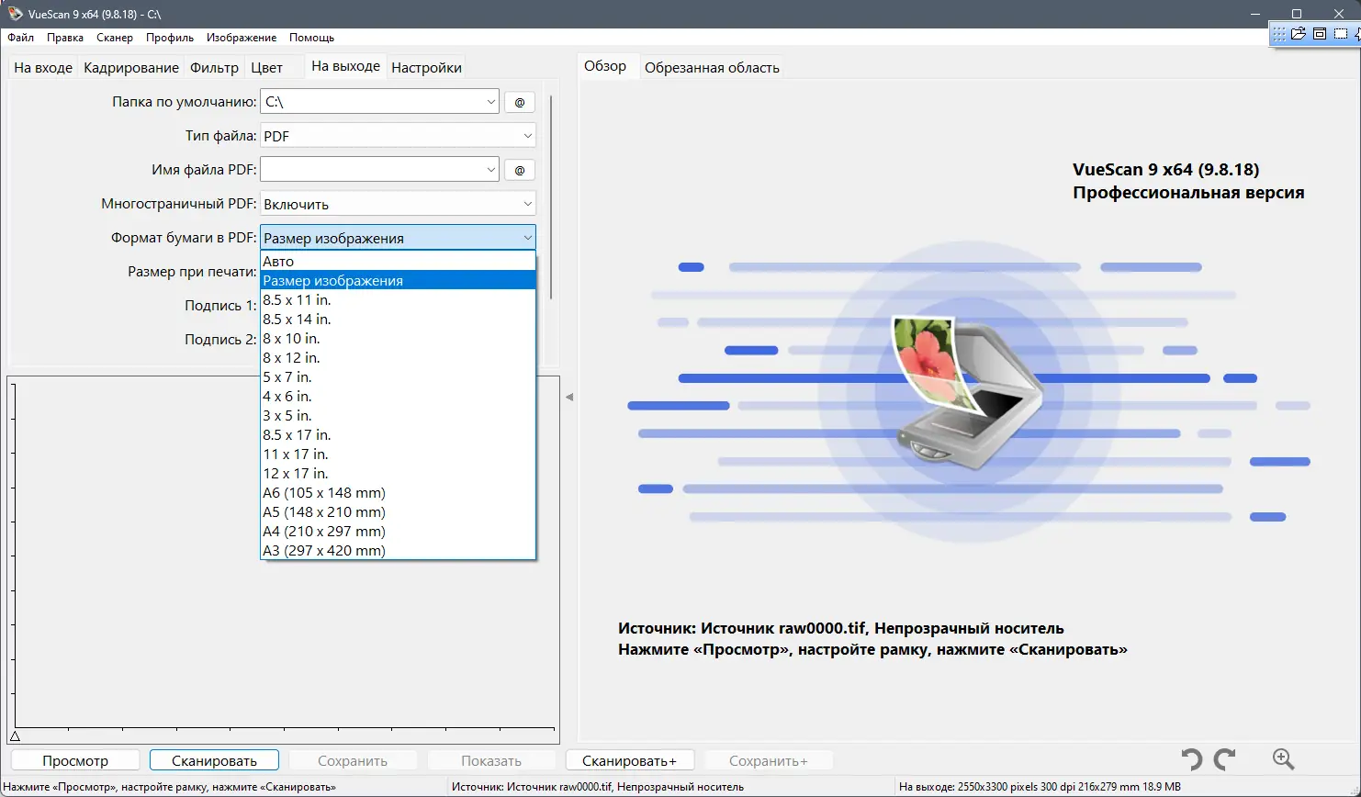Select A4 (210 x 297 mm) from the list

[x=323, y=531]
